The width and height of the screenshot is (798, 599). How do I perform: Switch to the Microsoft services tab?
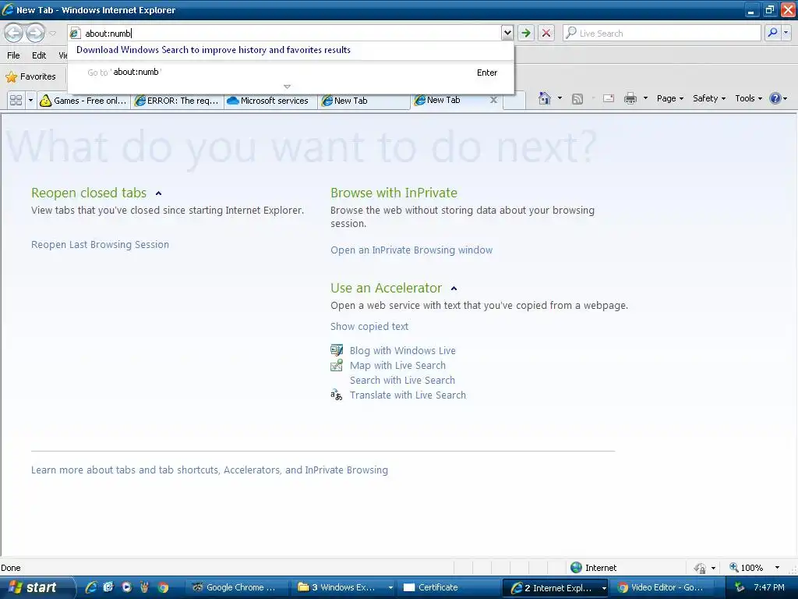(270, 101)
